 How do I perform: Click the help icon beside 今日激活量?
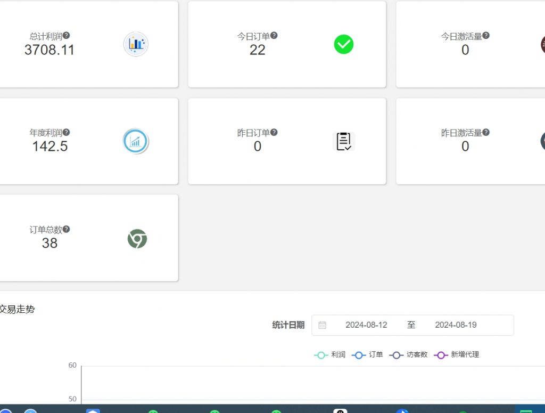[486, 36]
